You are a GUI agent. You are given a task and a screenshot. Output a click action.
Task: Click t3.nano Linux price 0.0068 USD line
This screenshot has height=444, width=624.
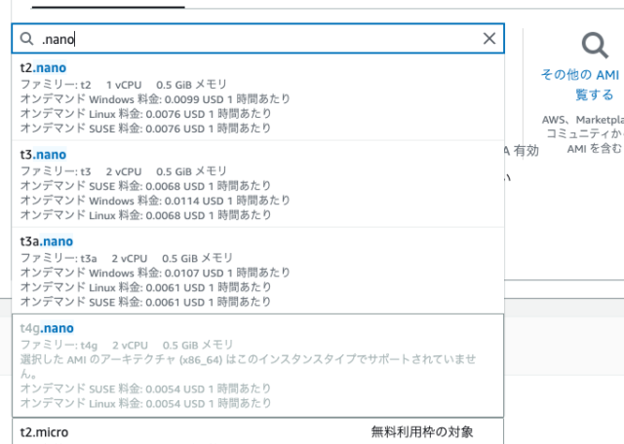click(x=145, y=215)
